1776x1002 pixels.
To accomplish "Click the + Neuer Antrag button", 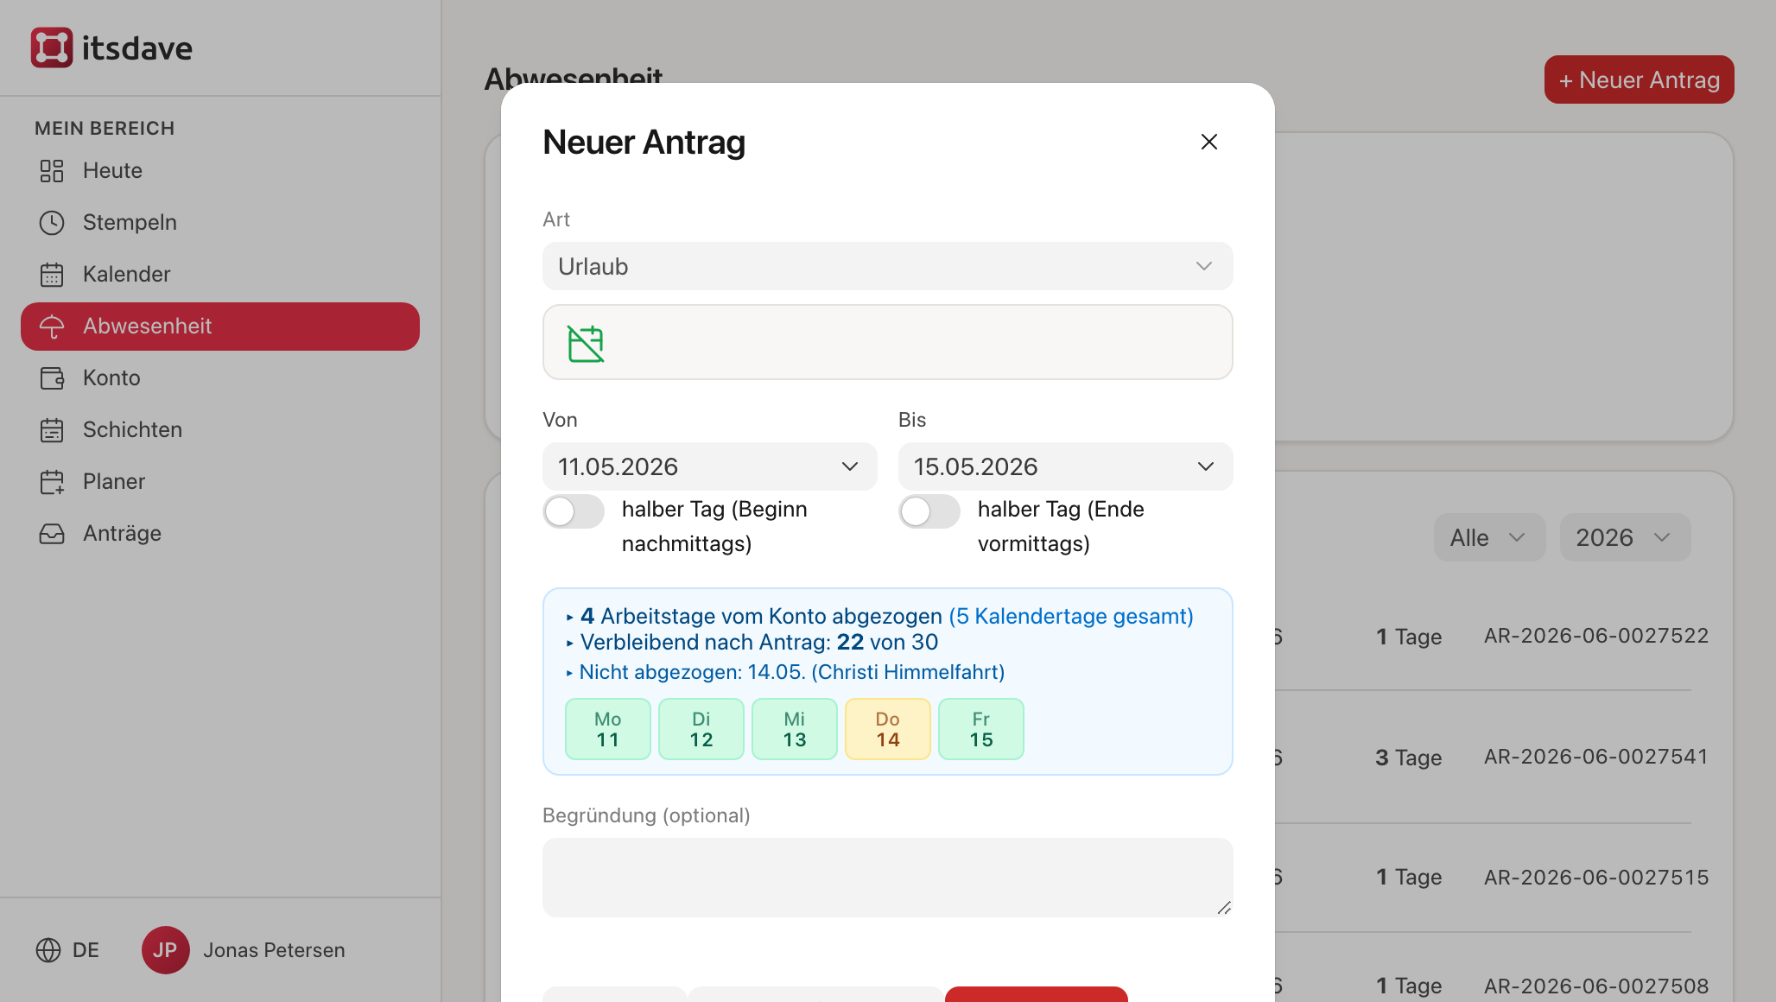I will coord(1639,79).
